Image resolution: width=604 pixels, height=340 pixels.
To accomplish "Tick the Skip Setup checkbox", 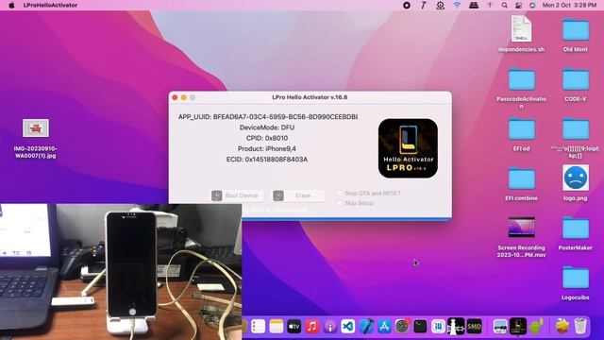I will click(339, 203).
